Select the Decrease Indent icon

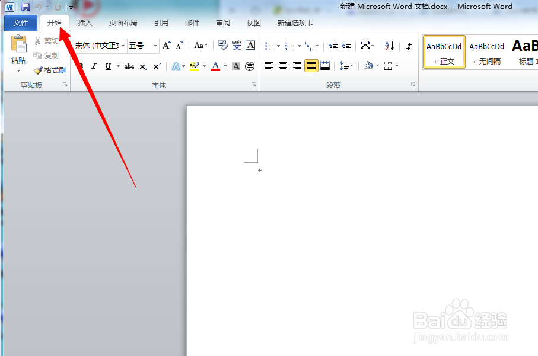(x=333, y=46)
